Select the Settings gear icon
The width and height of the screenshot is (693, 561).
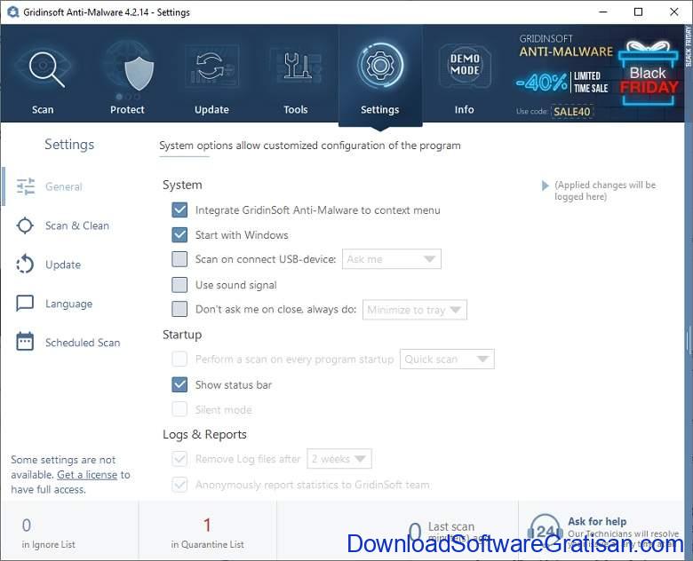(x=379, y=66)
